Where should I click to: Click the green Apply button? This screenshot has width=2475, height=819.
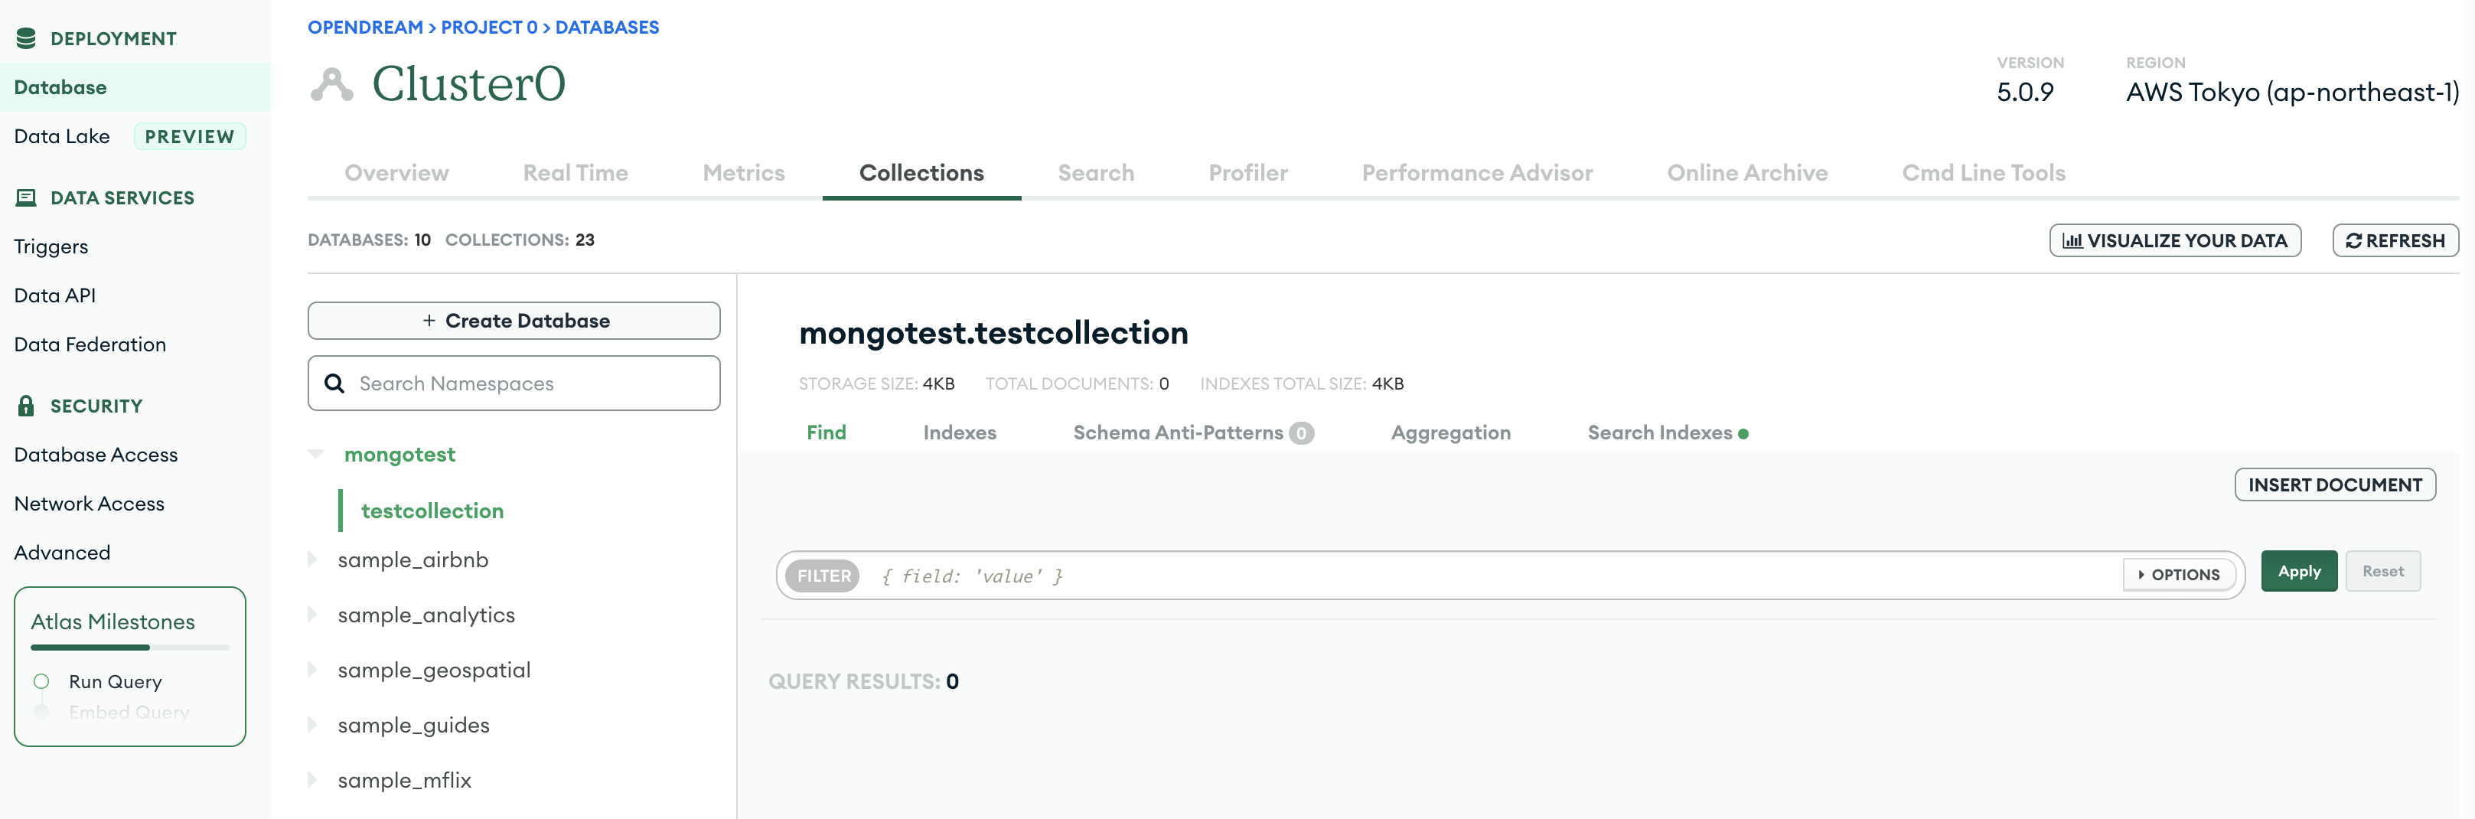(x=2298, y=571)
